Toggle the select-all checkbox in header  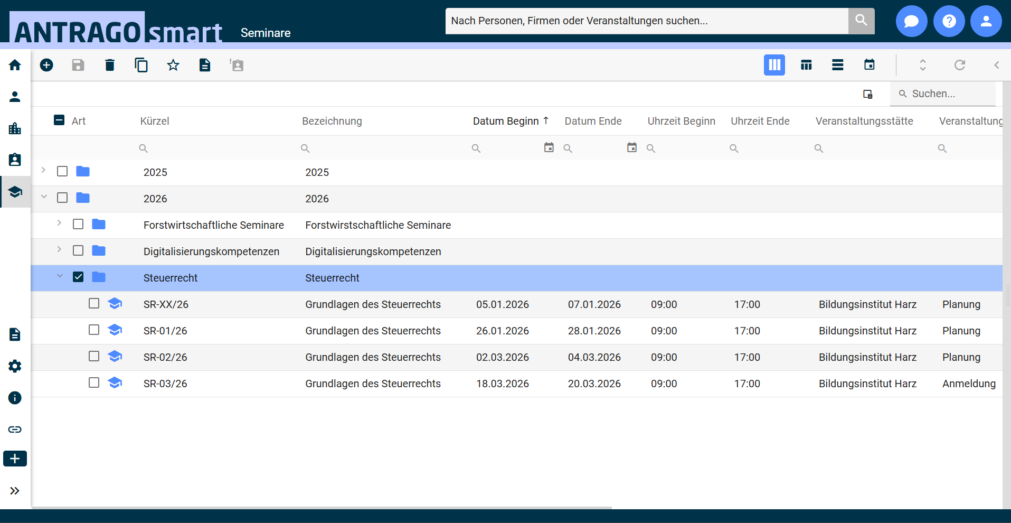point(59,120)
